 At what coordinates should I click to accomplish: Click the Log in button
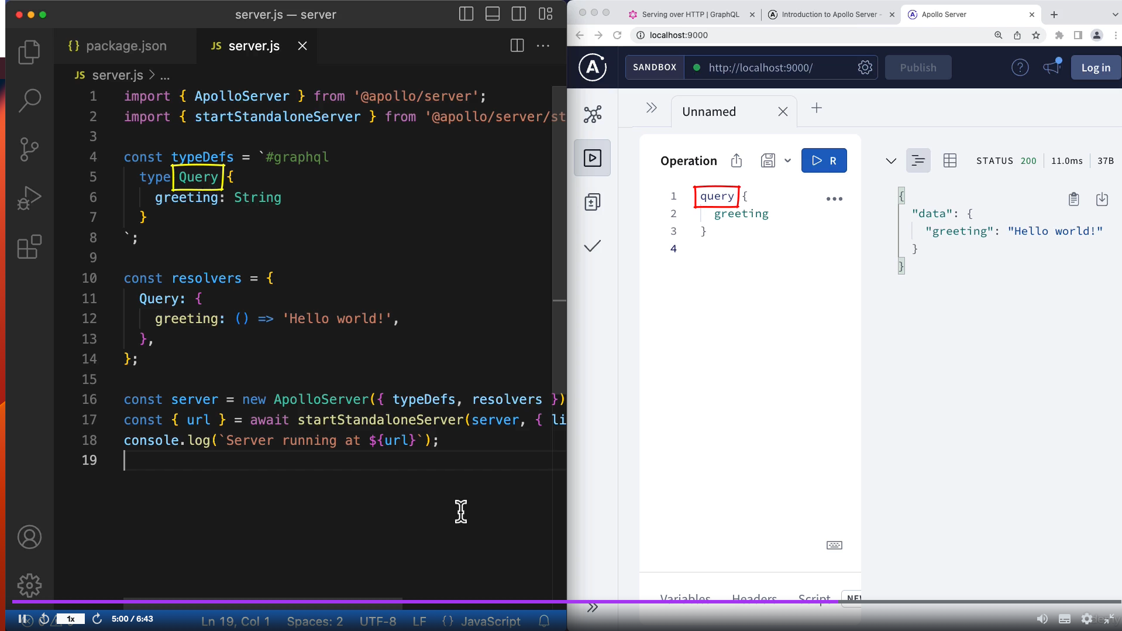(1095, 67)
